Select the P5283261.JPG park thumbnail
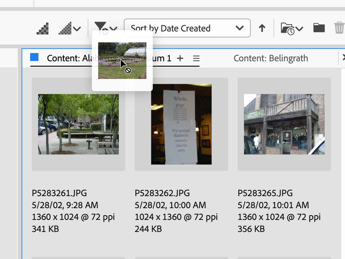 pos(78,124)
